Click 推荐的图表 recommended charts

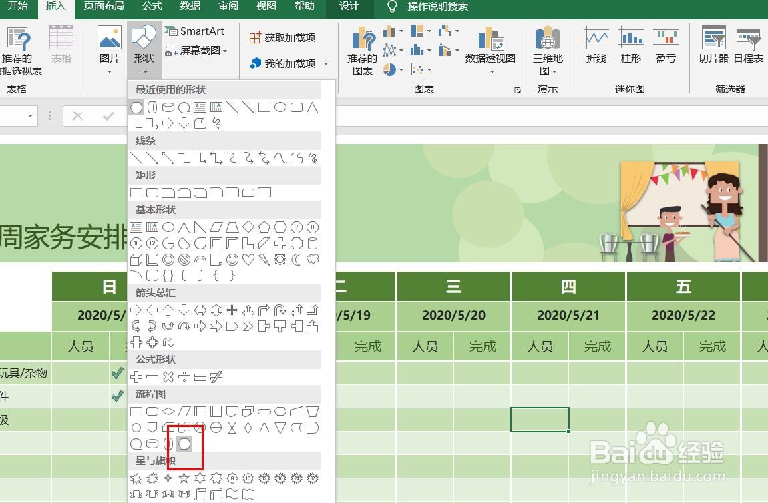pyautogui.click(x=363, y=51)
